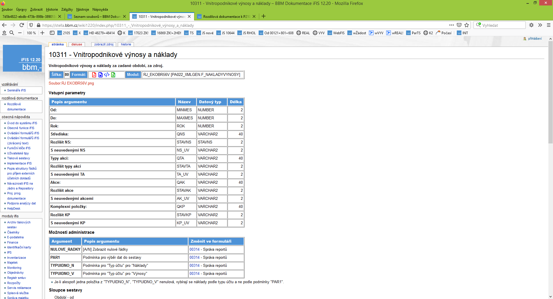Open the WebFIS bookmark
Screen dimensions: 553x299
pyautogui.click(x=336, y=33)
